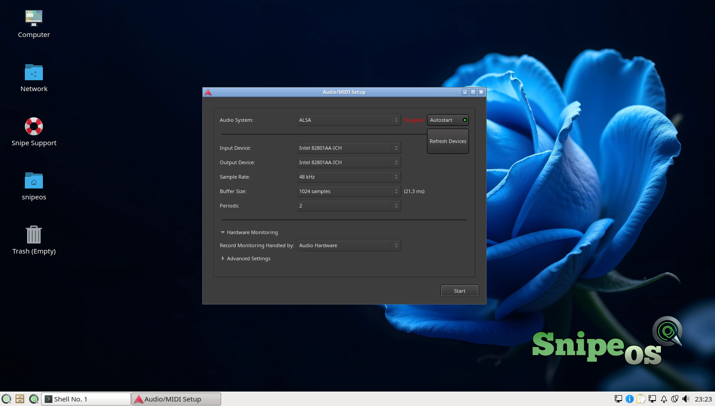The width and height of the screenshot is (715, 406).
Task: Open the Record Monitoring Handled by dropdown
Action: 349,245
